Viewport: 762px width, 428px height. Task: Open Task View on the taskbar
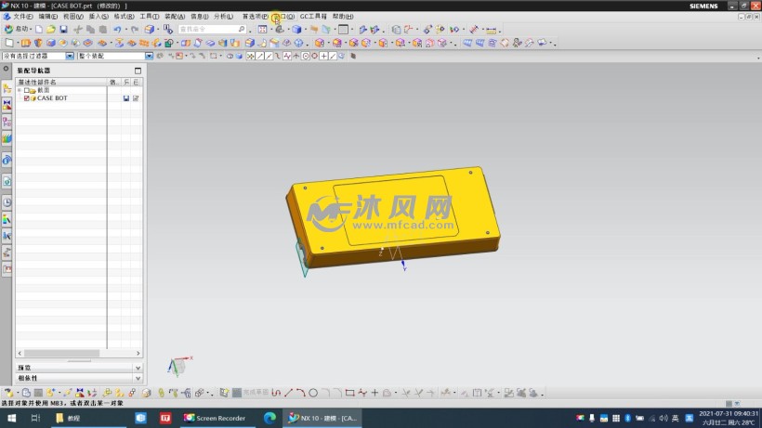tap(35, 418)
